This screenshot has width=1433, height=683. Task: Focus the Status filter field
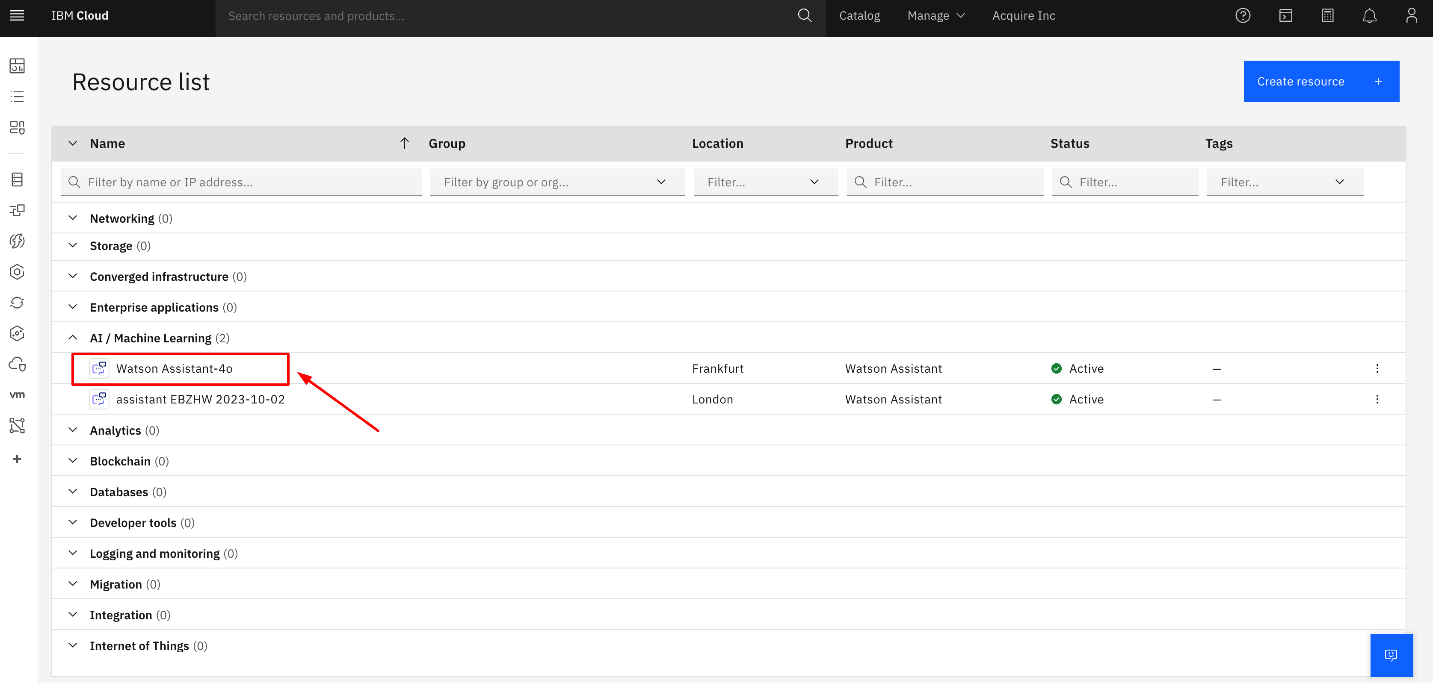point(1125,182)
